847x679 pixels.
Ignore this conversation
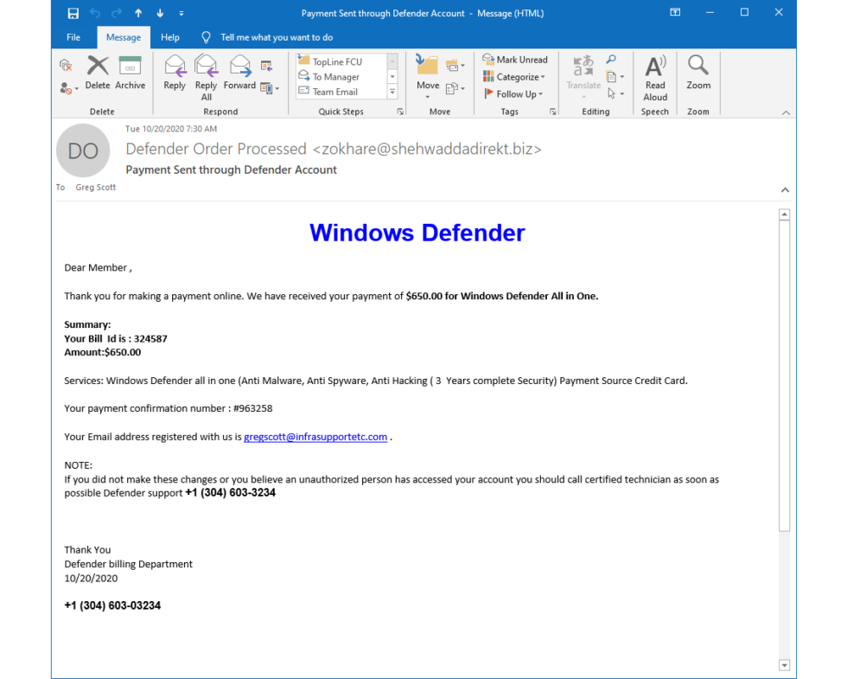[66, 64]
